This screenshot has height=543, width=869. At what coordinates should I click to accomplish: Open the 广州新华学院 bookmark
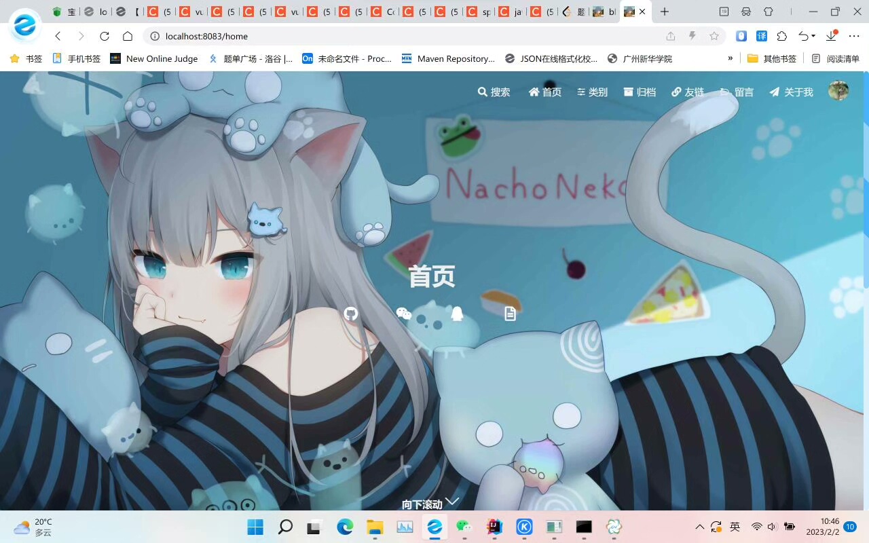click(640, 58)
